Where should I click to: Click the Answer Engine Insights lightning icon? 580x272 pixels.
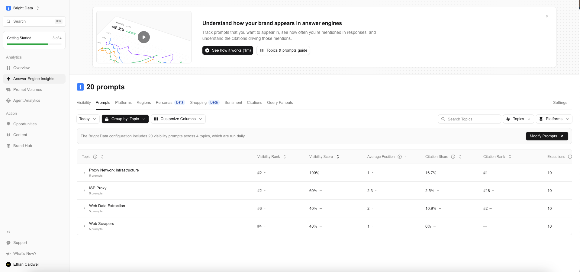pos(8,79)
